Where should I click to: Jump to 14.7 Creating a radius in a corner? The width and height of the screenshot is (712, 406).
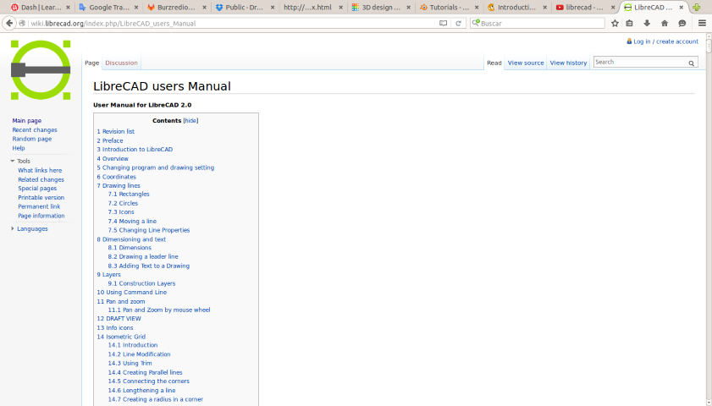(155, 399)
